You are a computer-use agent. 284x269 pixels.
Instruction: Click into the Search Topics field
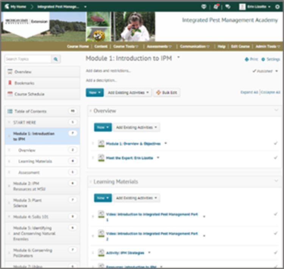point(28,59)
